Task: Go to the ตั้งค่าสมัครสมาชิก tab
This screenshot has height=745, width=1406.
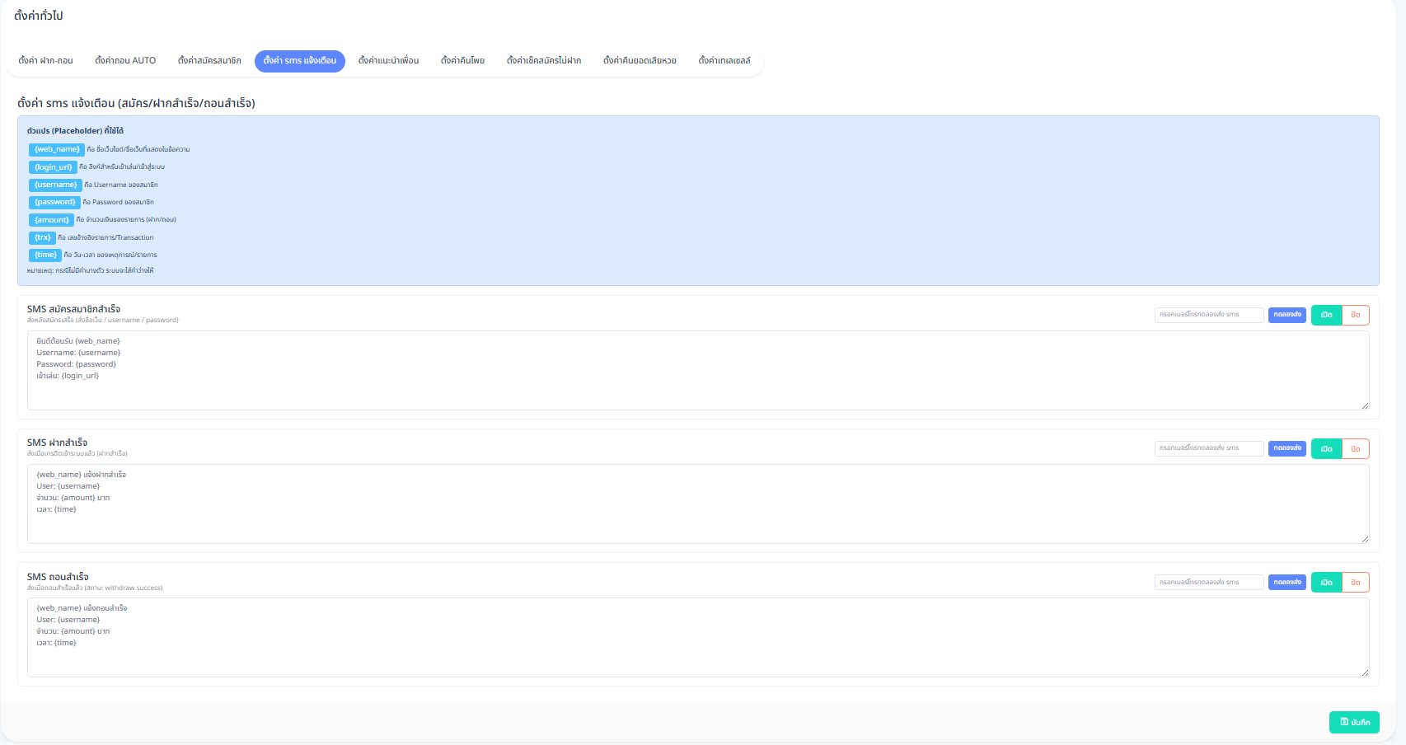Action: point(209,61)
